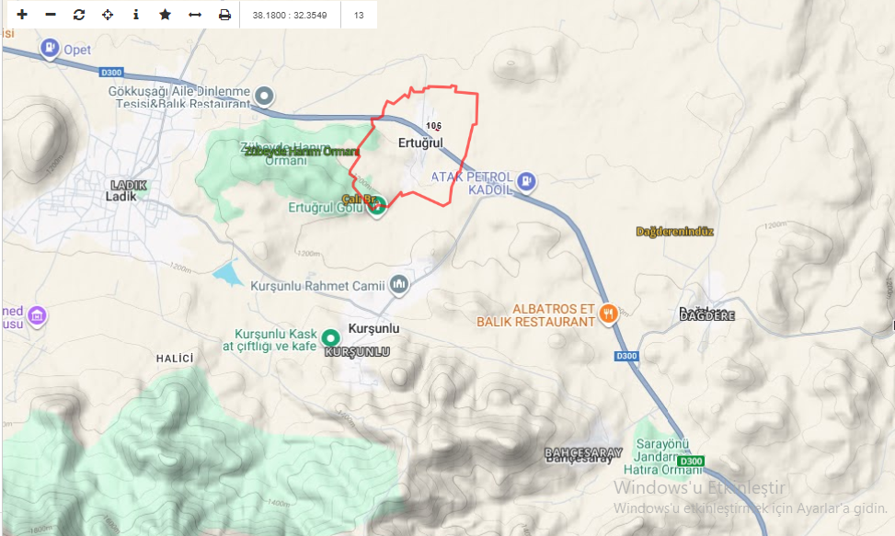Refresh the map view
This screenshot has height=536, width=895.
[x=79, y=15]
